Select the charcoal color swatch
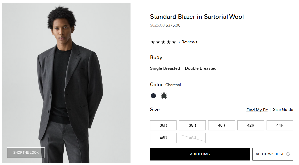Image resolution: width=299 pixels, height=165 pixels. coord(164,96)
